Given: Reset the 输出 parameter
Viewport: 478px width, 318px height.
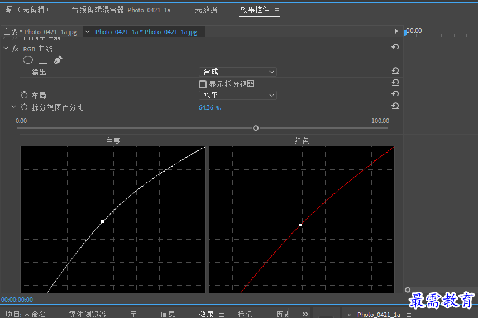Looking at the screenshot, I should (395, 71).
